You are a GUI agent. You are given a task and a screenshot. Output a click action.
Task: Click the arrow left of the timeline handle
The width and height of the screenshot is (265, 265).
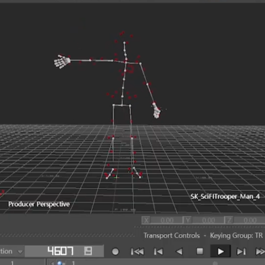tap(52, 263)
